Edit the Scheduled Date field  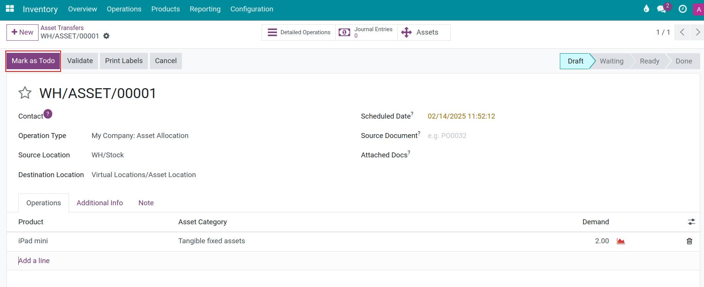click(461, 116)
